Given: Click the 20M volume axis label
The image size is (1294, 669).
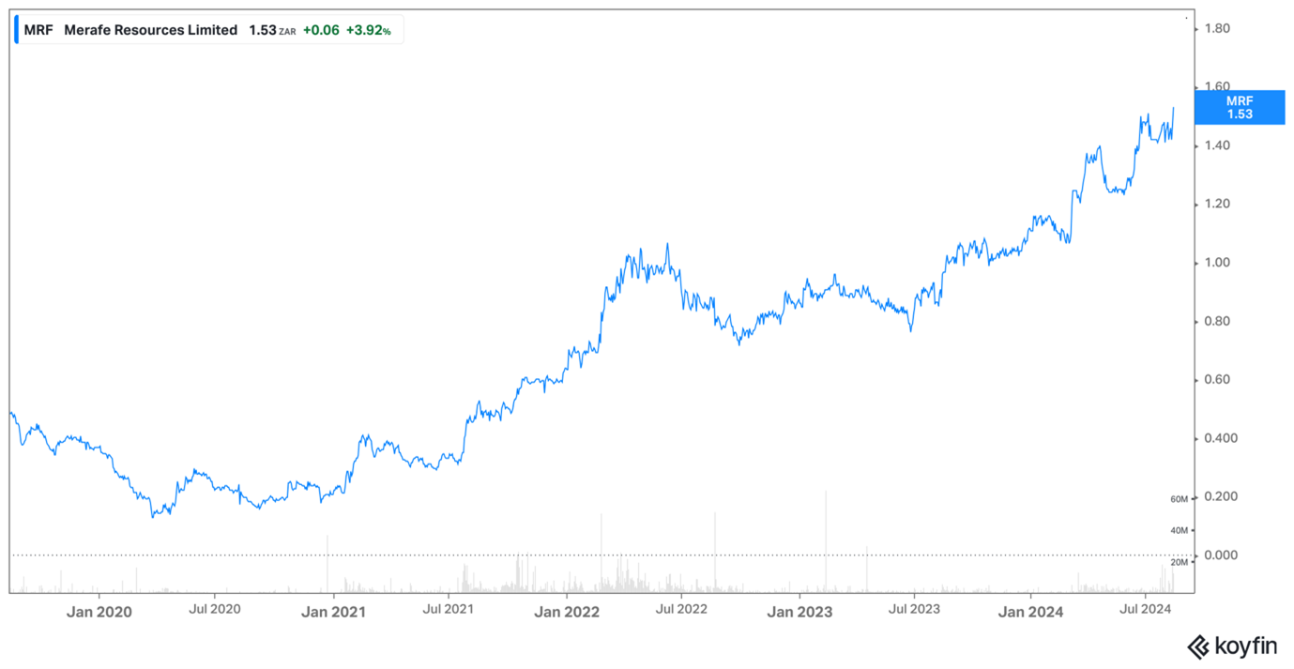Looking at the screenshot, I should [1180, 562].
